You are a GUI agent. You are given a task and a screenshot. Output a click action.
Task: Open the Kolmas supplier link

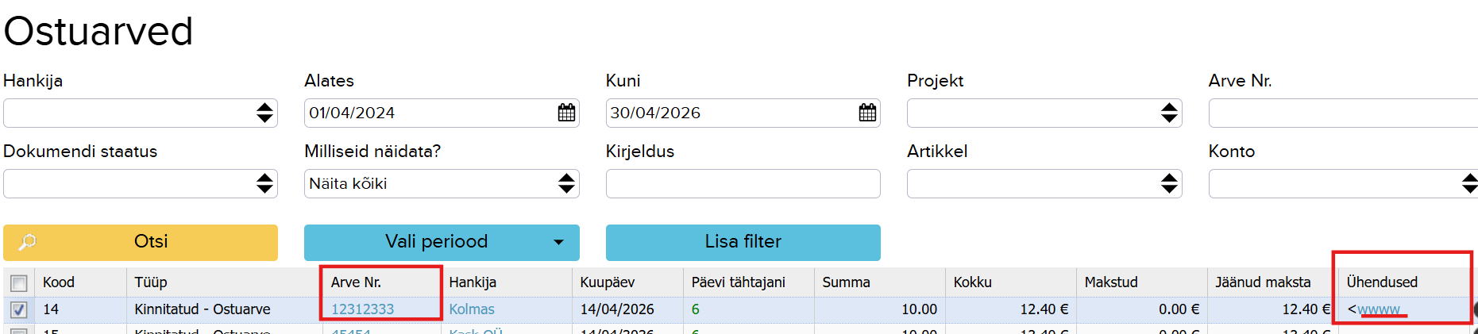472,309
